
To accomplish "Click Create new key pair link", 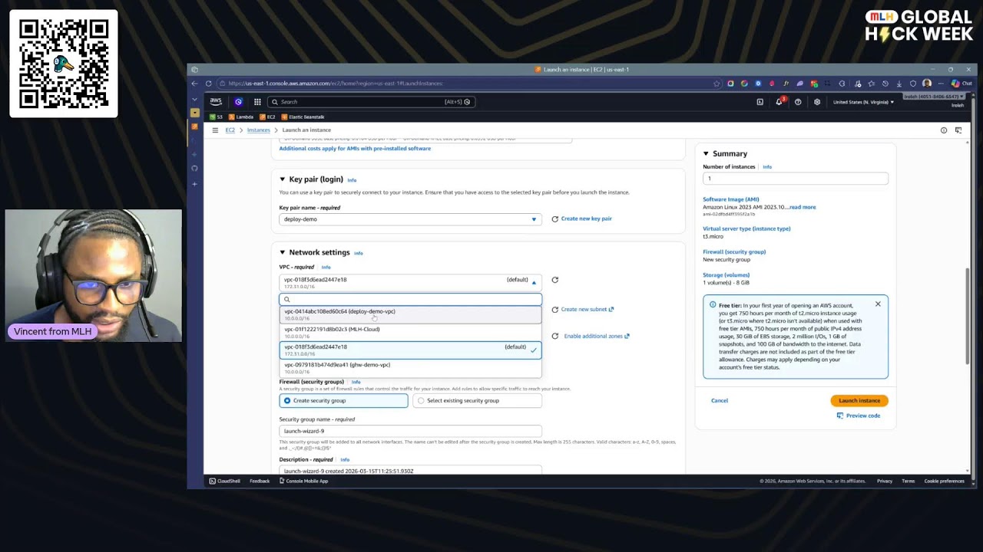I will (x=587, y=219).
